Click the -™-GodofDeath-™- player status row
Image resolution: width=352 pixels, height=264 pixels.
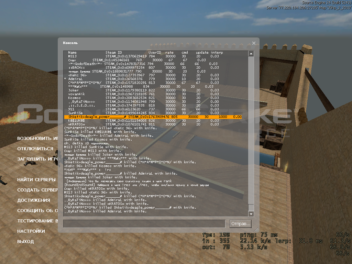click(143, 64)
